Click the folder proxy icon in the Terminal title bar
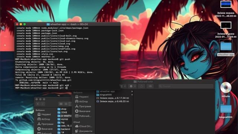The height and width of the screenshot is (134, 238). (48, 24)
